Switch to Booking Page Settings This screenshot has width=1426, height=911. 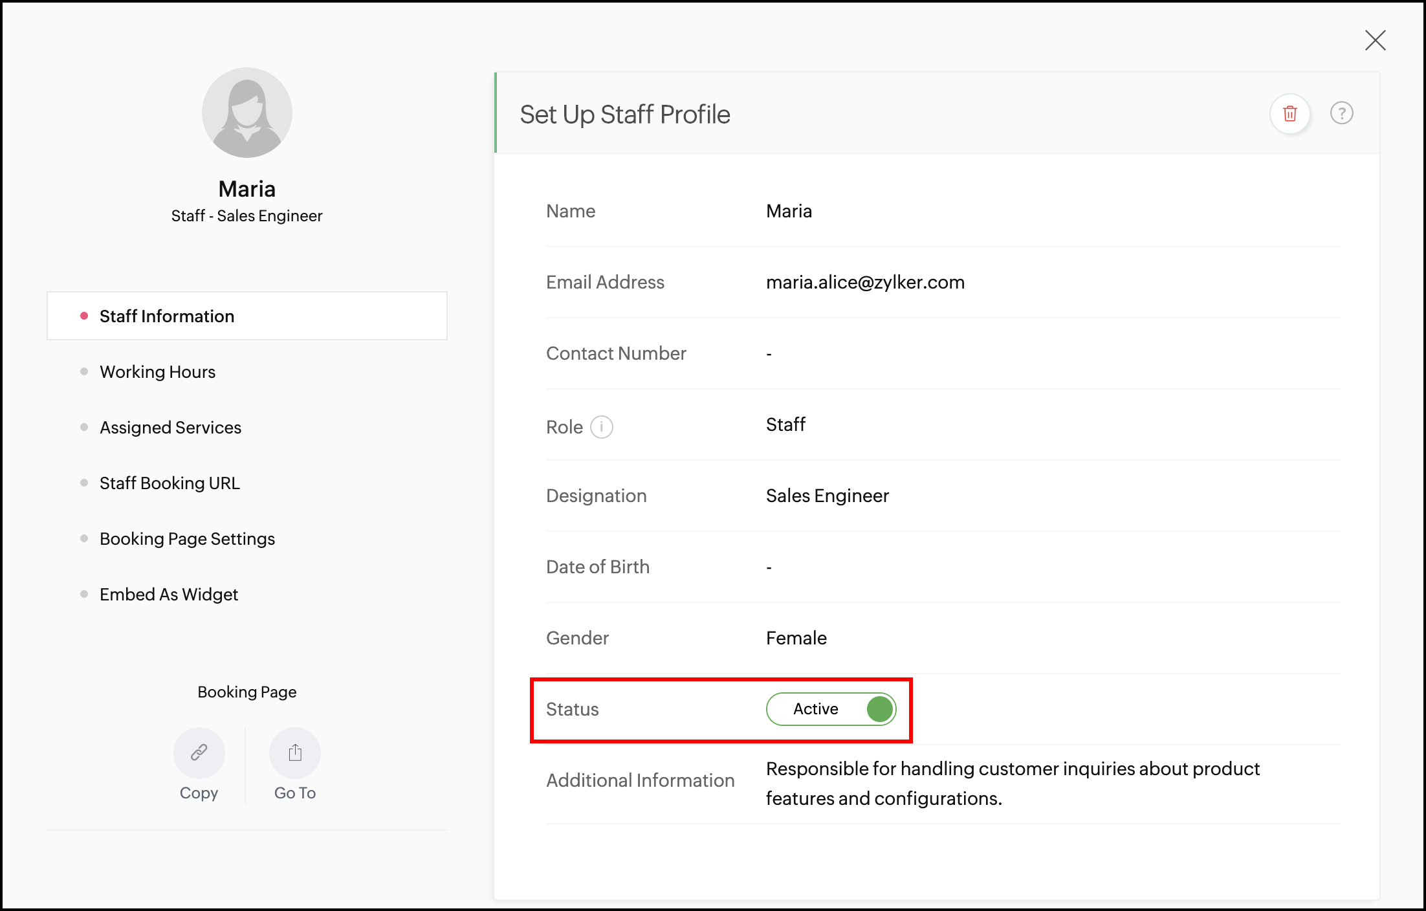(x=187, y=539)
